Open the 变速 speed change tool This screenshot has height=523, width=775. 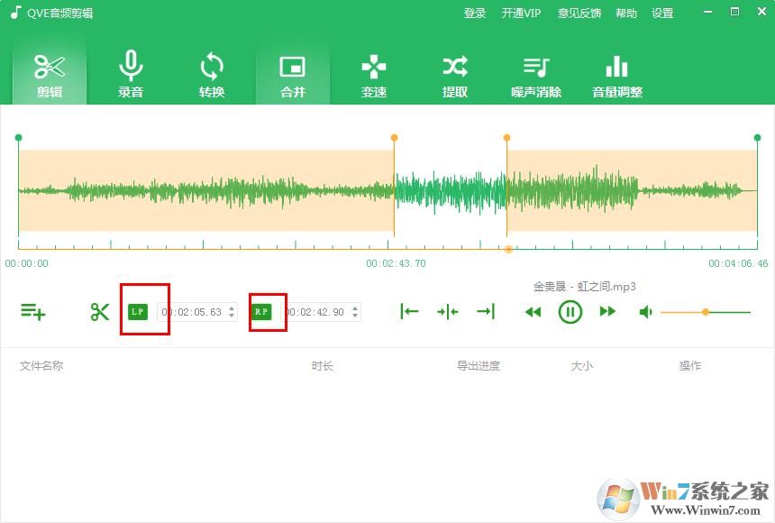(x=373, y=74)
